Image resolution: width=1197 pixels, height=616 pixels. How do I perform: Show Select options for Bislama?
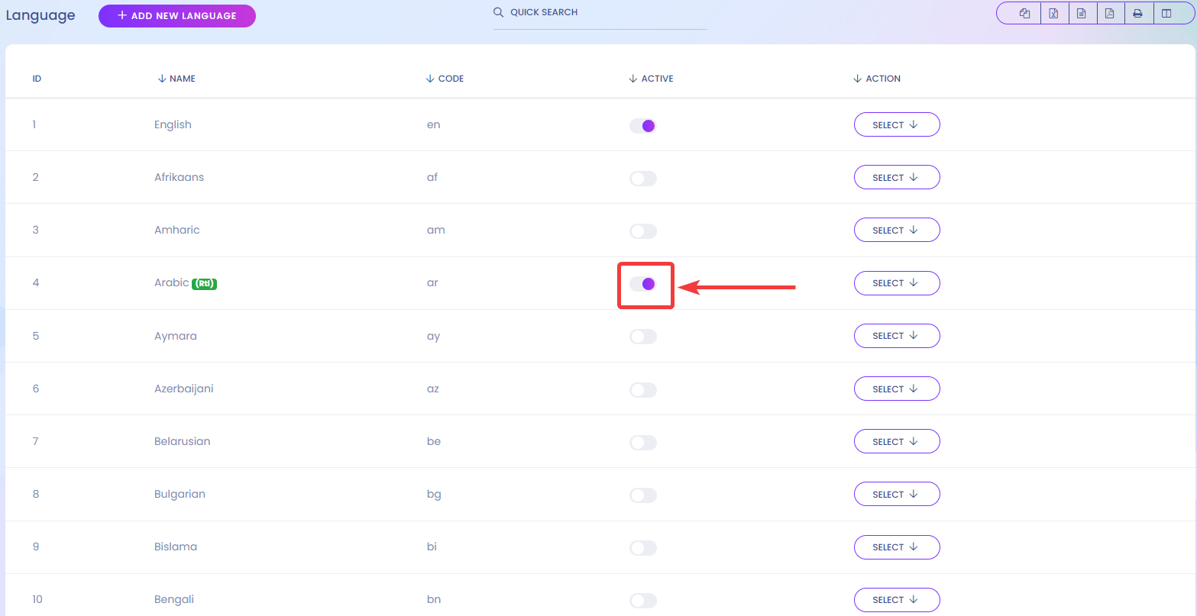pyautogui.click(x=897, y=547)
